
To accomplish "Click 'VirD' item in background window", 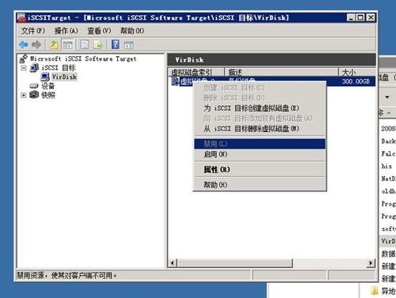I will pyautogui.click(x=388, y=241).
